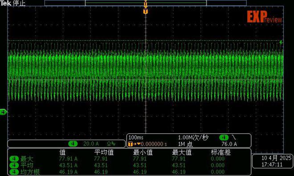
Task: Click channel 4 badge beside 20.0 A scale
Action: click(x=73, y=144)
